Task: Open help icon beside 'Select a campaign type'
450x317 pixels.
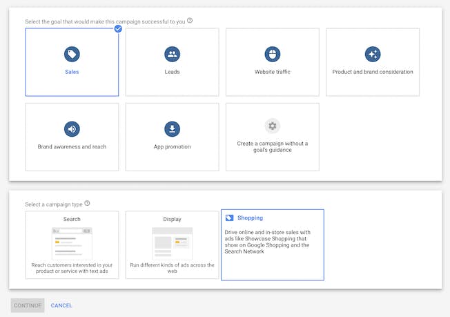Action: [x=87, y=203]
